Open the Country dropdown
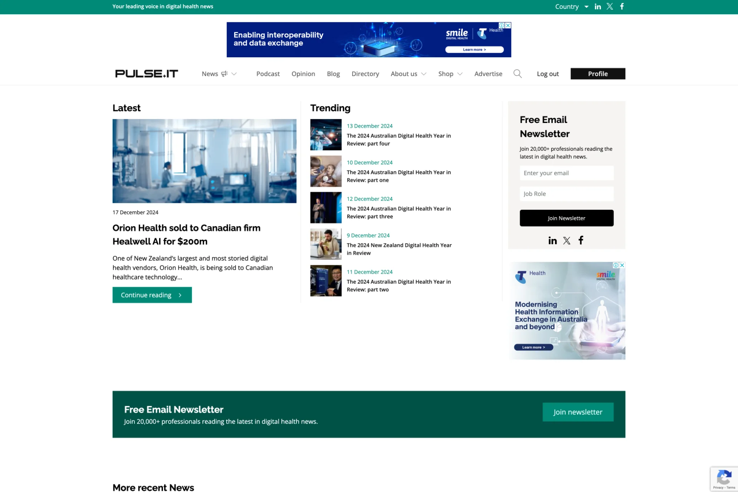The image size is (738, 492). point(572,7)
